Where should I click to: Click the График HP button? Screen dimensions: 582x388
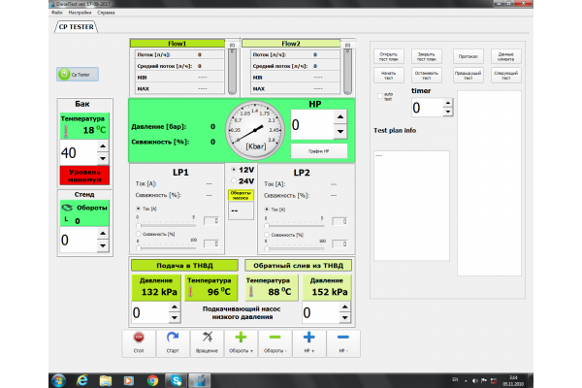[x=319, y=150]
